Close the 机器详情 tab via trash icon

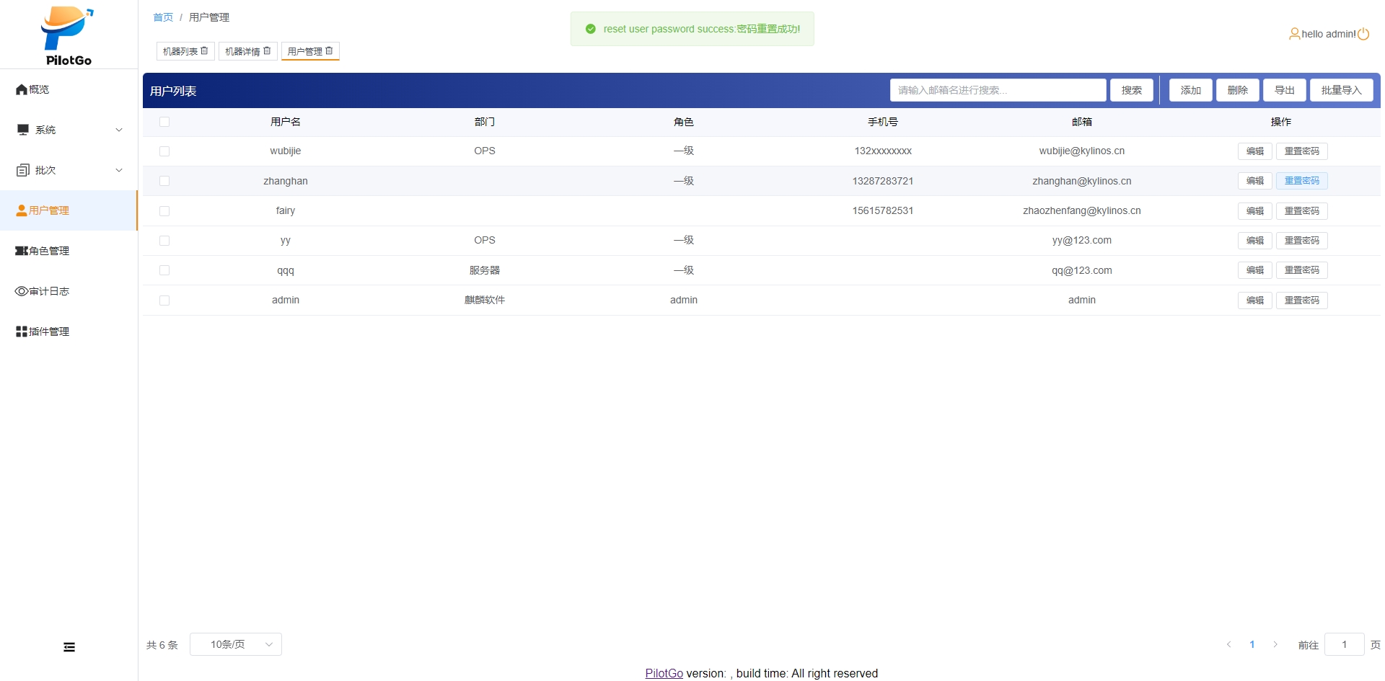click(x=267, y=51)
